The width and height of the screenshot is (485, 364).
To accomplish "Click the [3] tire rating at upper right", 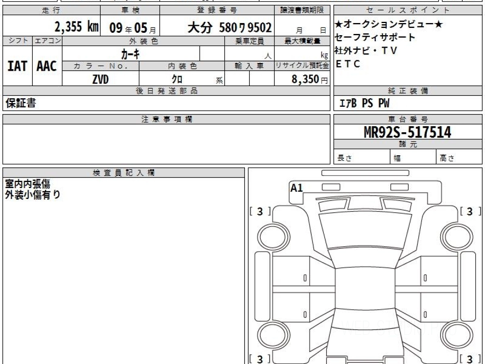I will pyautogui.click(x=470, y=211).
